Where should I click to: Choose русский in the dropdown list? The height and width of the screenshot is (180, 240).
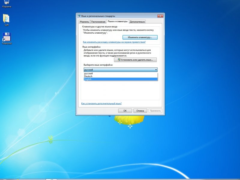coord(121,73)
